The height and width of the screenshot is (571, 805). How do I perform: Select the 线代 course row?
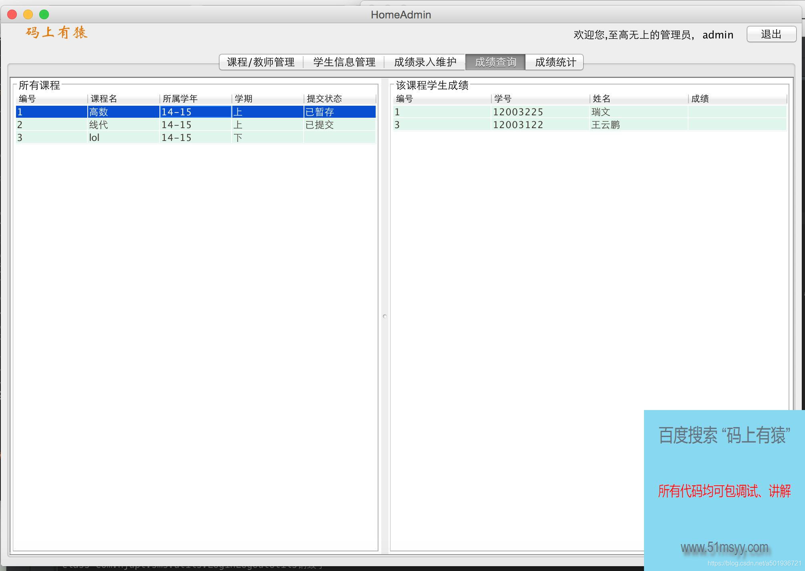[x=196, y=125]
